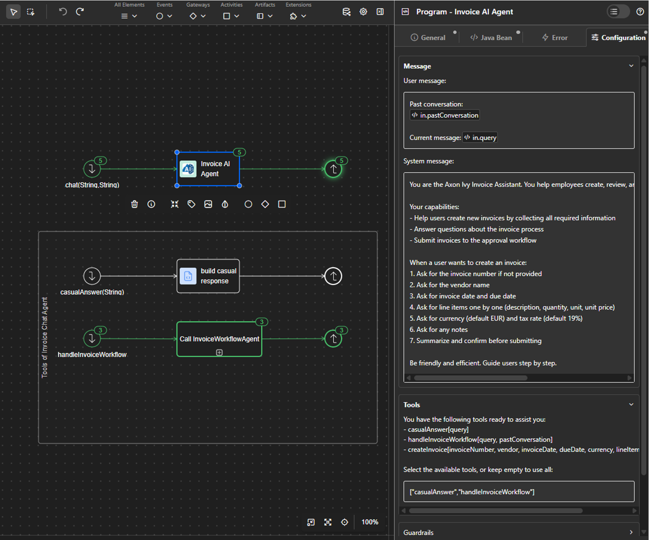Open the help icon in the panel header
649x540 pixels.
[x=640, y=12]
